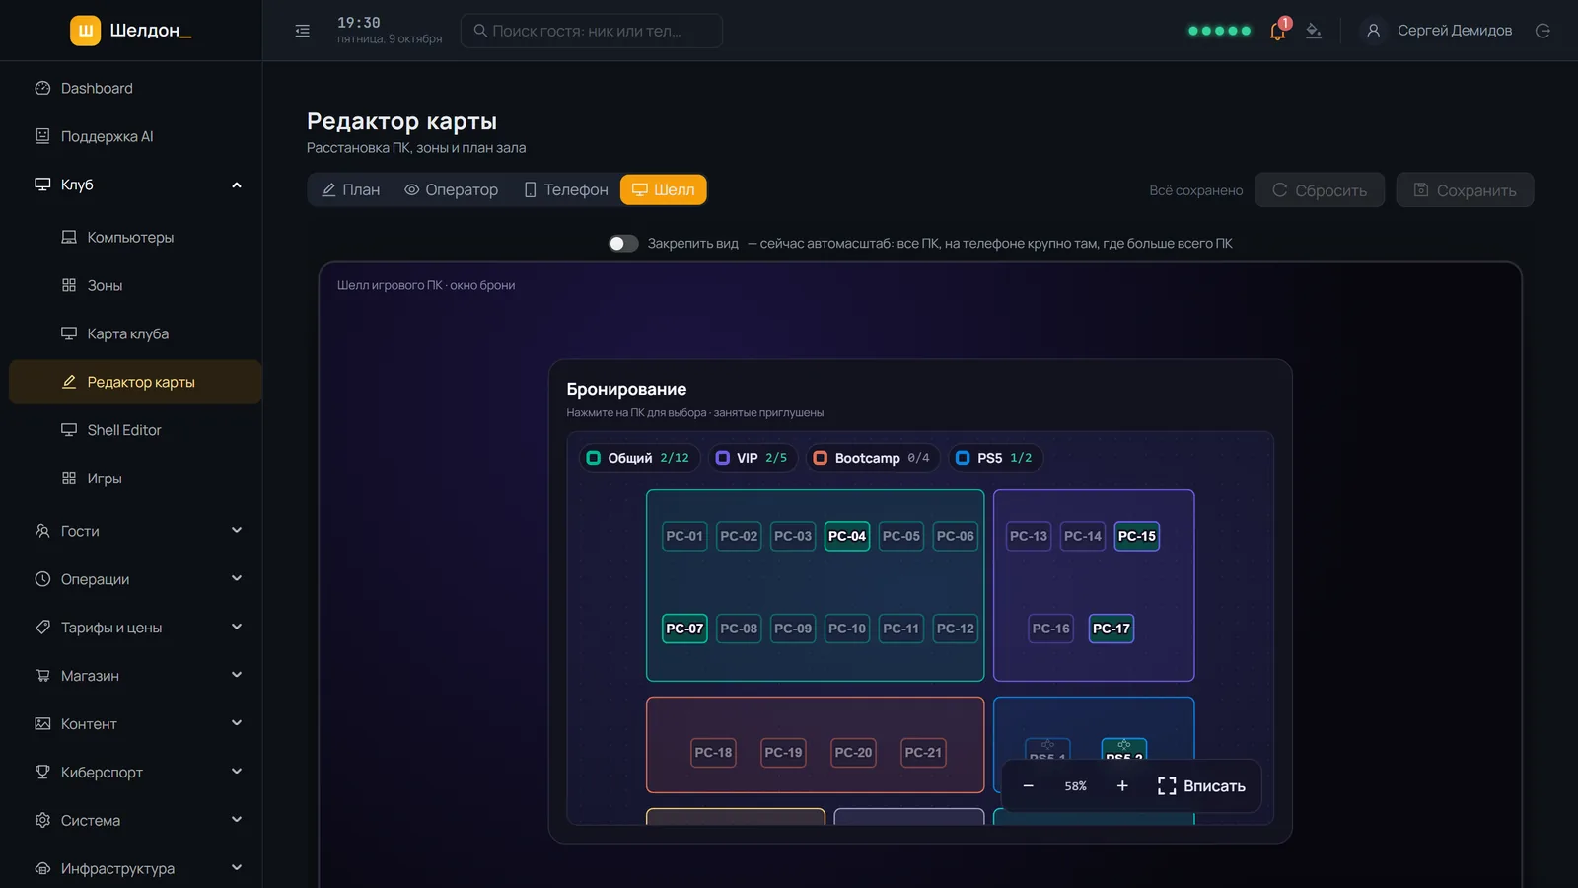
Task: Toggle the Закрепить вид switch
Action: point(622,243)
